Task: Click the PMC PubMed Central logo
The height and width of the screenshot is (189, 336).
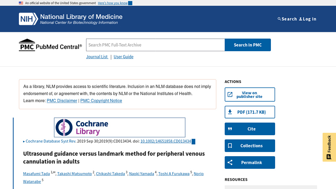Action: coord(50,45)
